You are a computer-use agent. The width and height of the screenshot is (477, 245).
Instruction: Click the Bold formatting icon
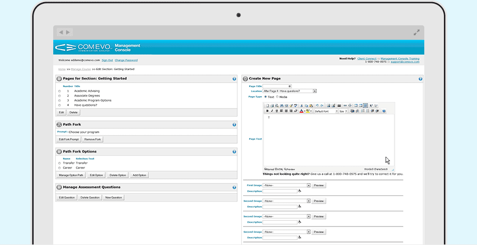(268, 111)
